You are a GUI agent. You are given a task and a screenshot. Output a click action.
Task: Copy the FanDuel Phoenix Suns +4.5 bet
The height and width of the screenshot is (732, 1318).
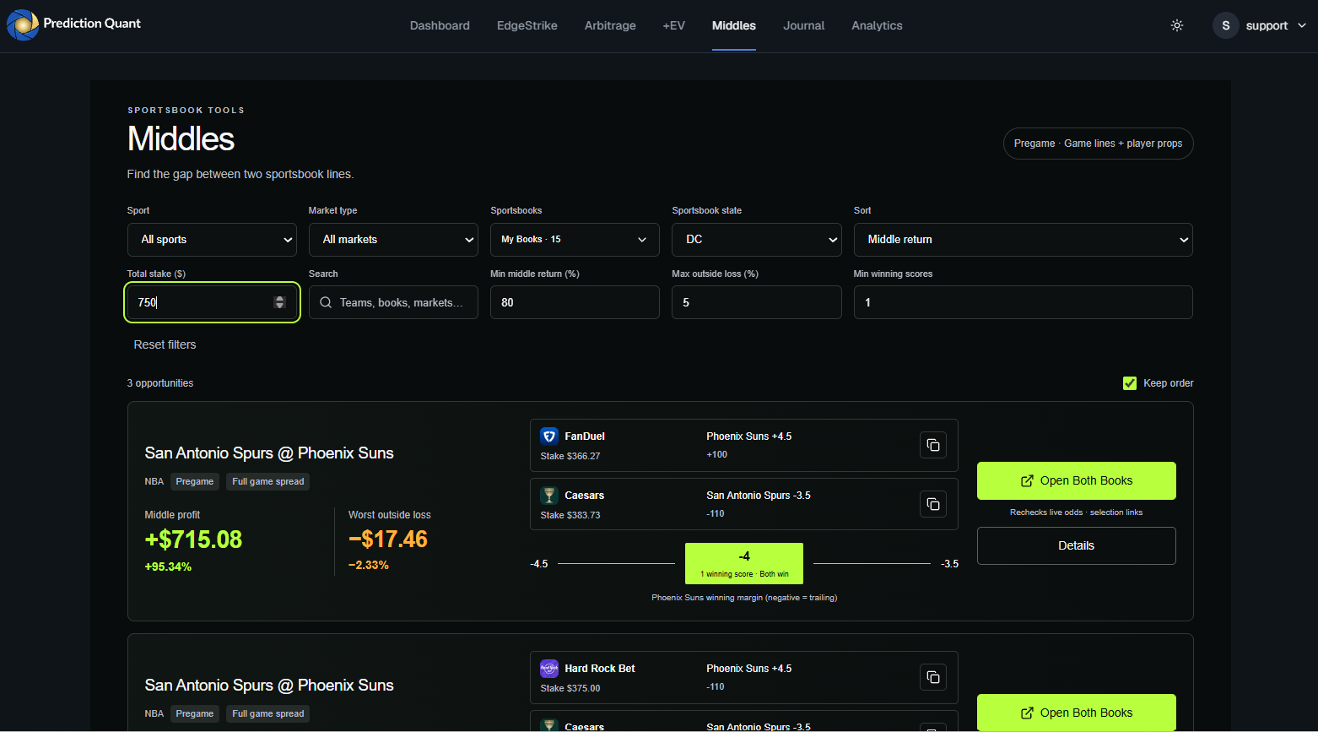click(x=933, y=445)
